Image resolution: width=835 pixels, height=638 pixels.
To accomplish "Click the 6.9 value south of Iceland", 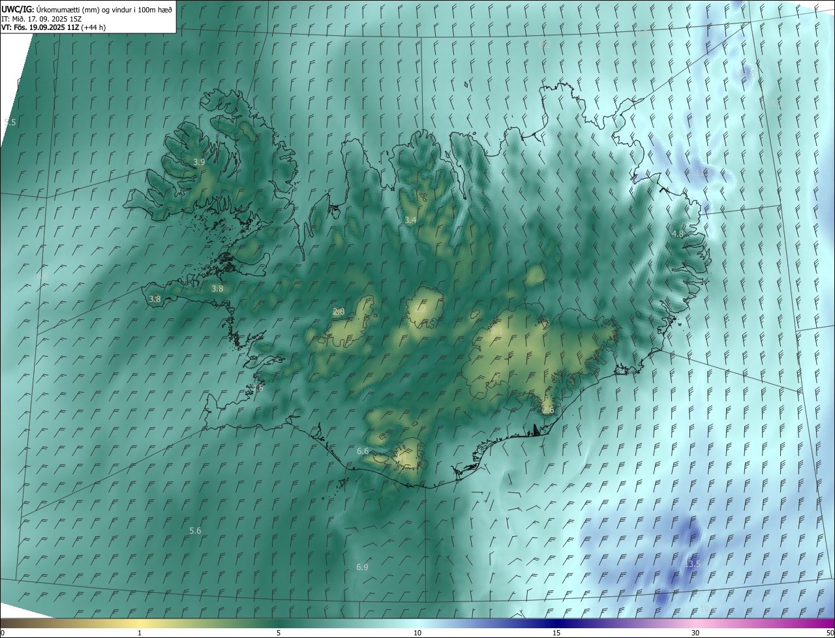I will click(362, 568).
